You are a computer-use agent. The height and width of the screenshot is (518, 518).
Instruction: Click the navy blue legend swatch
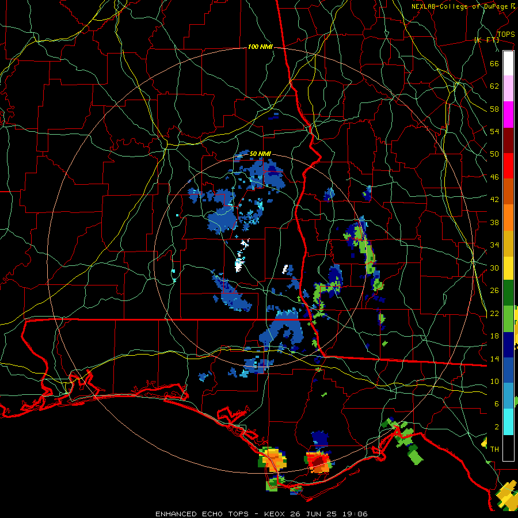click(x=508, y=345)
